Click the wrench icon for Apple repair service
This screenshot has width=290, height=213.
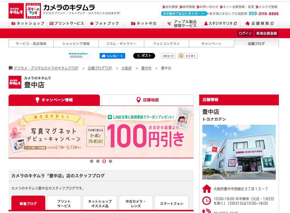(x=169, y=24)
